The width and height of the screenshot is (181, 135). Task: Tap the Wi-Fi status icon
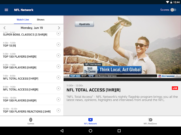pos(167,2)
